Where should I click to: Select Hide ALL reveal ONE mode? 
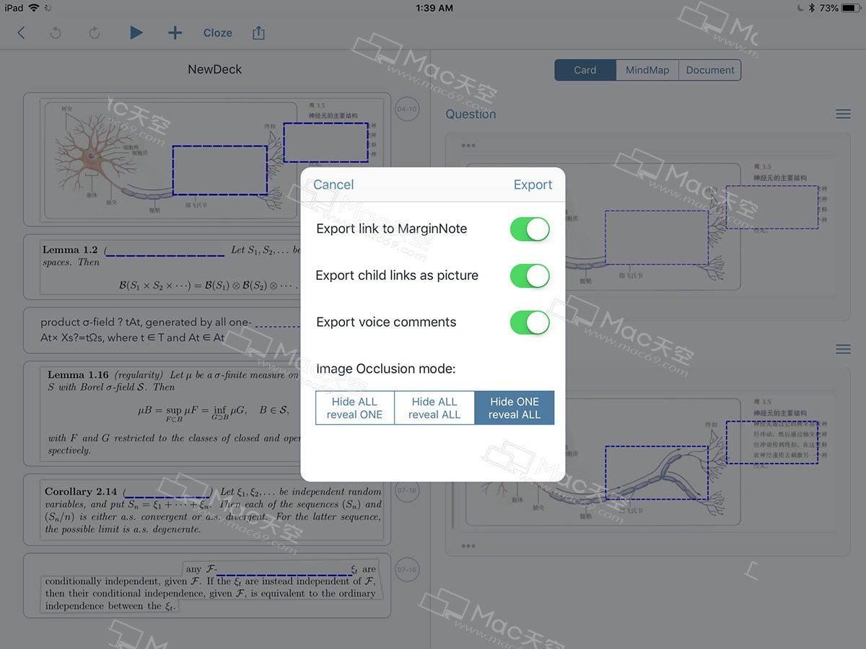[x=354, y=407]
